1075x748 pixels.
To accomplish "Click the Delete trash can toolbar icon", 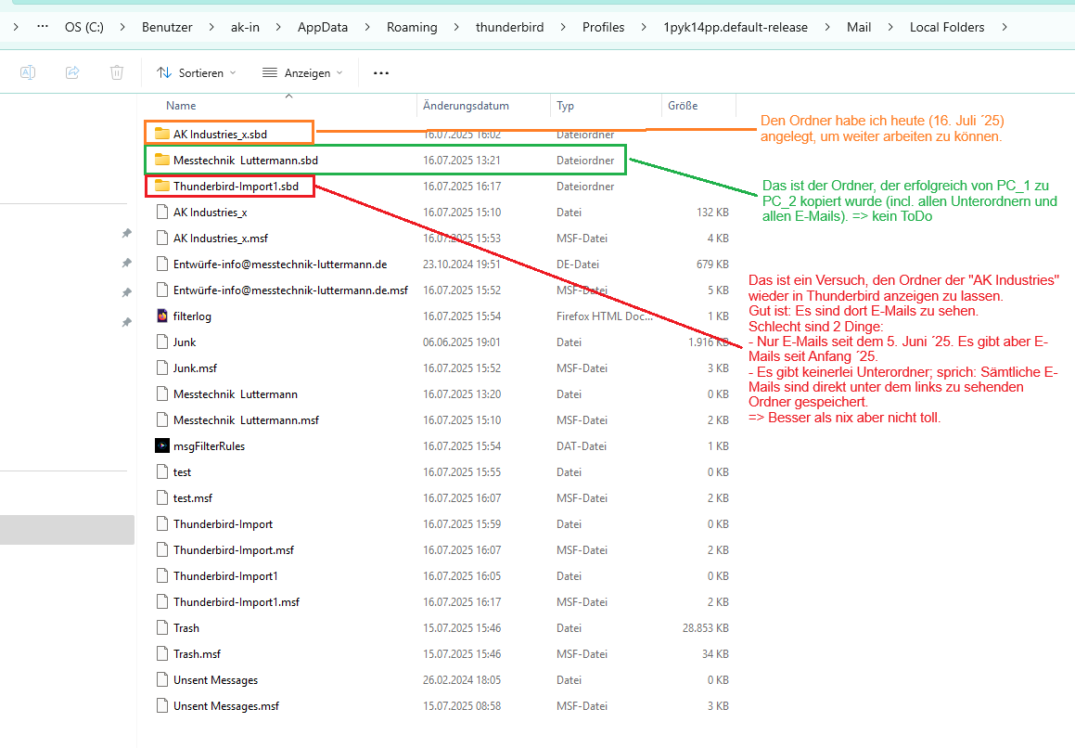I will click(x=116, y=72).
